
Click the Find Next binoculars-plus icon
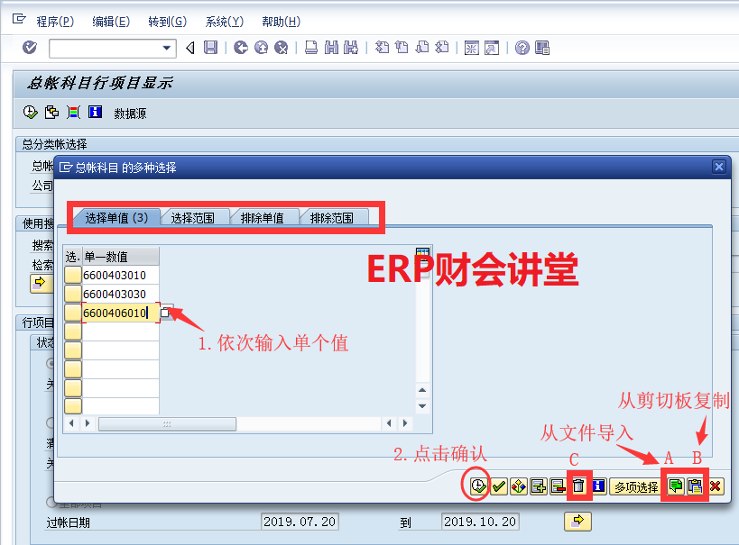point(351,48)
